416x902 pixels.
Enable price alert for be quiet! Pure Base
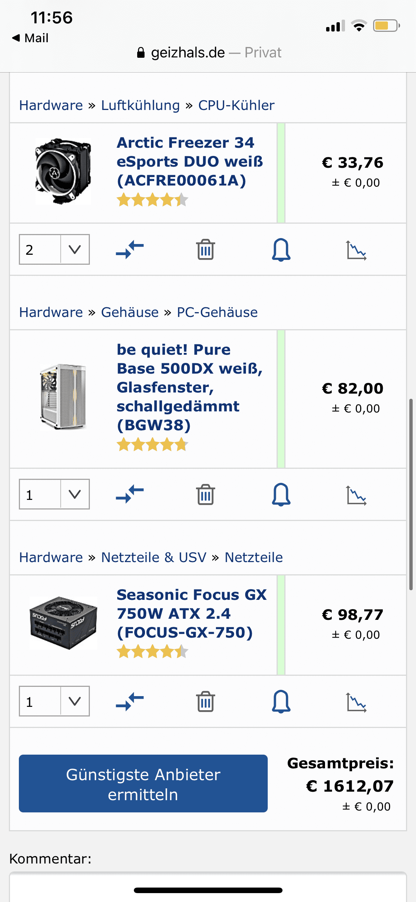tap(281, 494)
